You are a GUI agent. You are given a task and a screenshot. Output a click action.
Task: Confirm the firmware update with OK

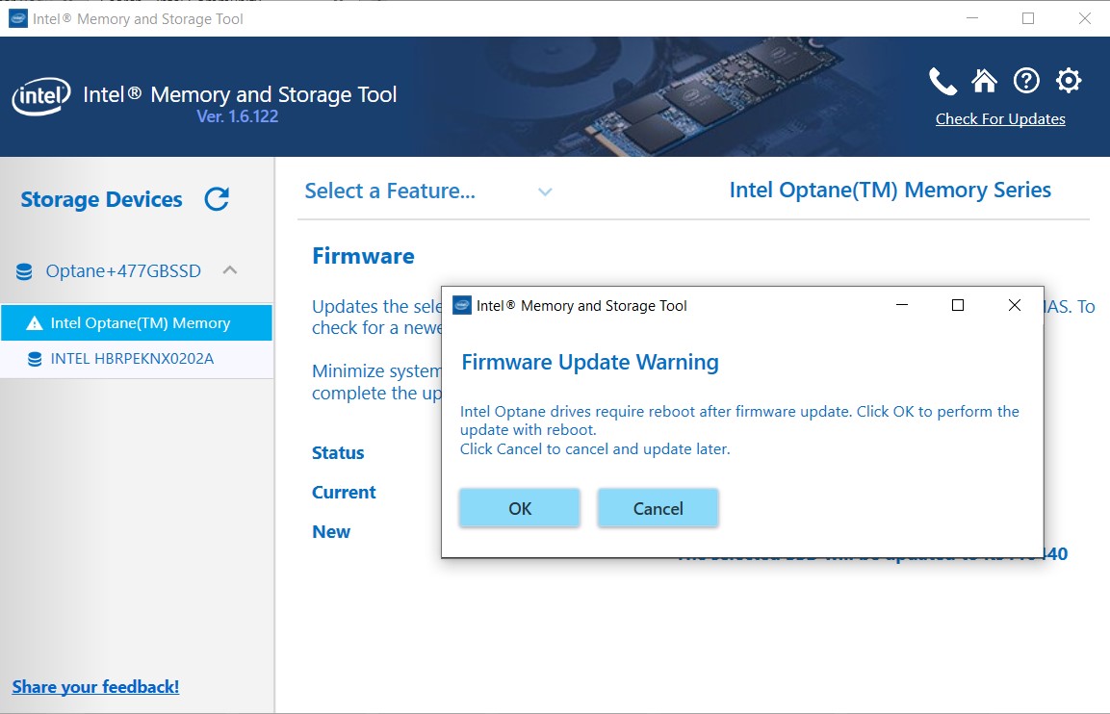(x=519, y=508)
